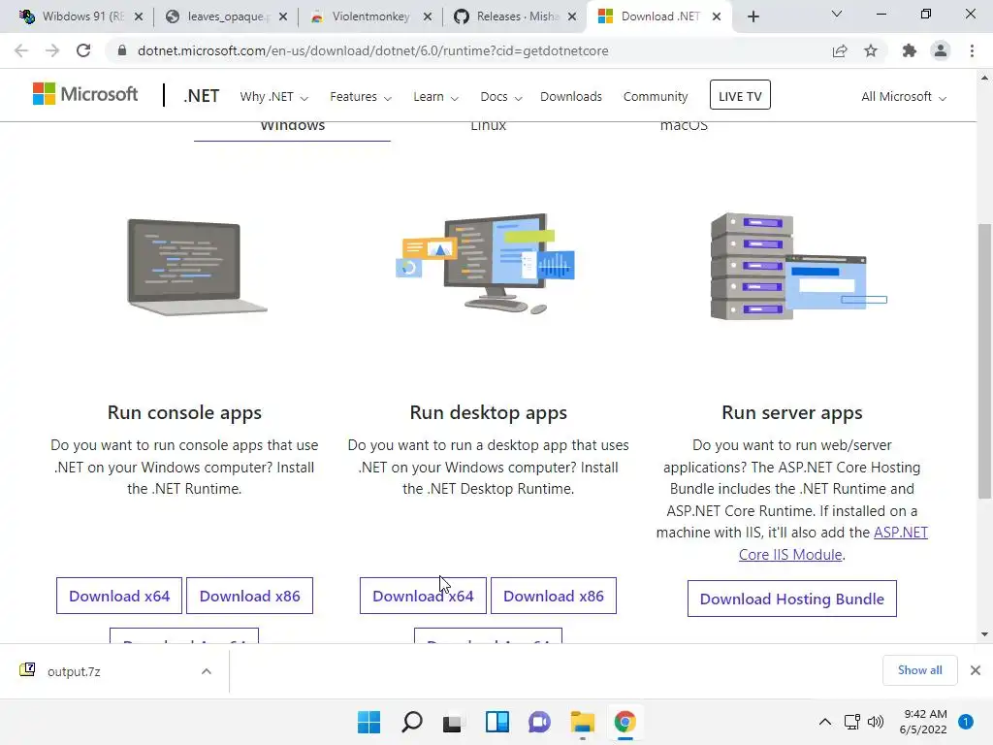This screenshot has height=745, width=993.
Task: Open the notification badge in the tray
Action: pyautogui.click(x=966, y=722)
